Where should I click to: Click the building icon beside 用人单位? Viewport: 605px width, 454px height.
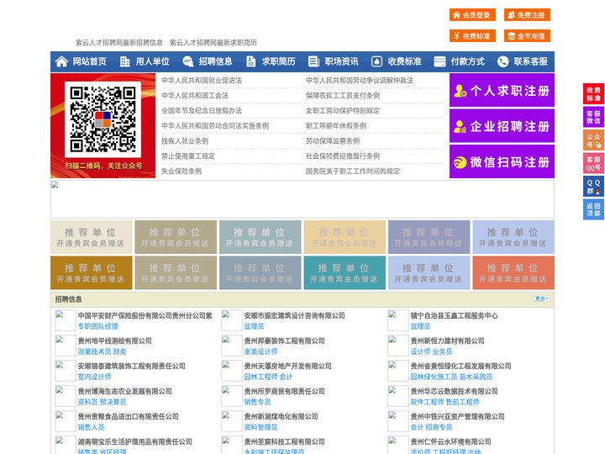pyautogui.click(x=124, y=61)
